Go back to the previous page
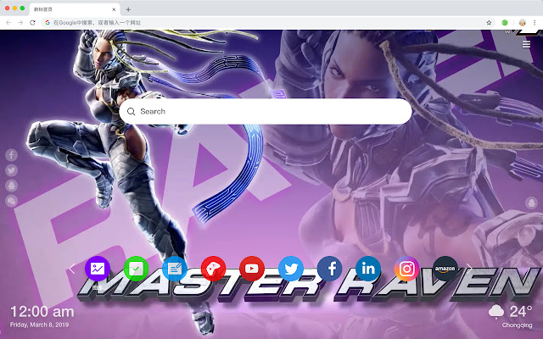Viewport: 543px width, 339px height. tap(8, 23)
